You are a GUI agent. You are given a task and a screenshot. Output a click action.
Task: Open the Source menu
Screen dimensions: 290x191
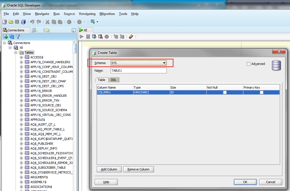69,14
